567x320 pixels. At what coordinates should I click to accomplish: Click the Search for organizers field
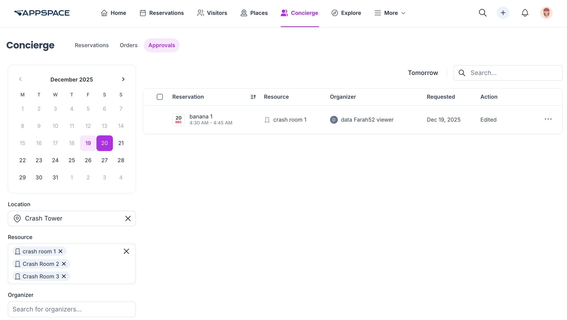click(72, 309)
